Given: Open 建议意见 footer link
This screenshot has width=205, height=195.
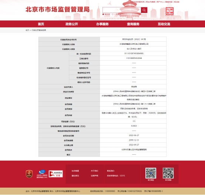Looking at the screenshot, I should (x=75, y=176).
